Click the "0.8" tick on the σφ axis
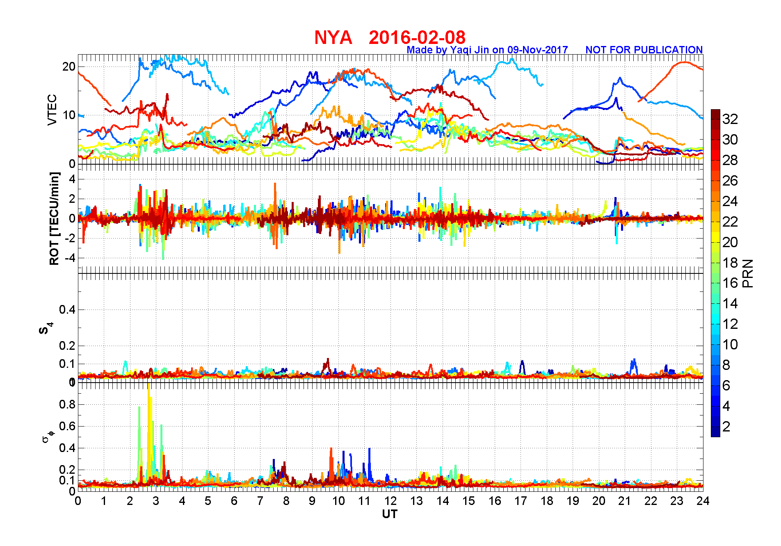This screenshot has width=781, height=546. (x=67, y=404)
